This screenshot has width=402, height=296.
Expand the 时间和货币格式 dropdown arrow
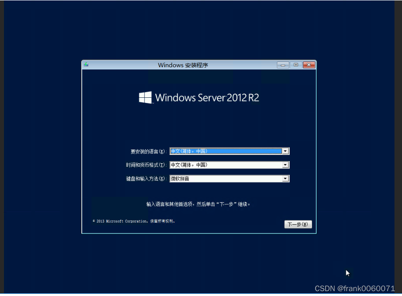(x=285, y=165)
